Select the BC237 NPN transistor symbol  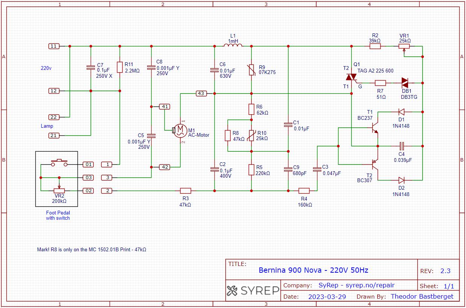click(374, 128)
